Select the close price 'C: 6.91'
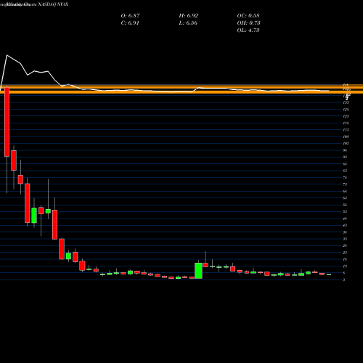Screen dimensions: 363x363 point(130,23)
